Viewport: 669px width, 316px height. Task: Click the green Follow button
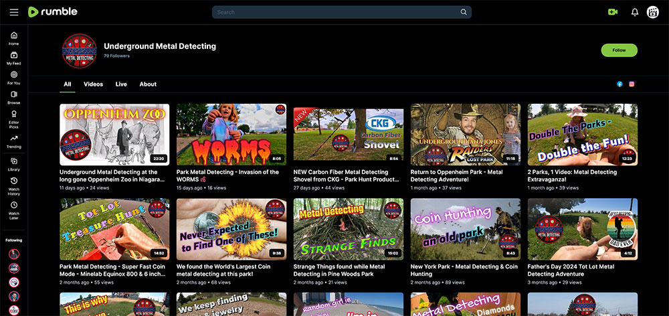coord(619,50)
